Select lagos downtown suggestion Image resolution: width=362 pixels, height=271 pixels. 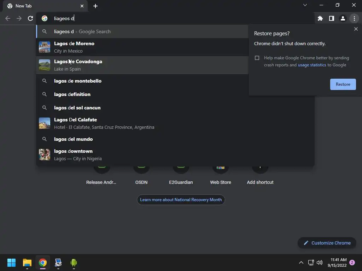(175, 155)
